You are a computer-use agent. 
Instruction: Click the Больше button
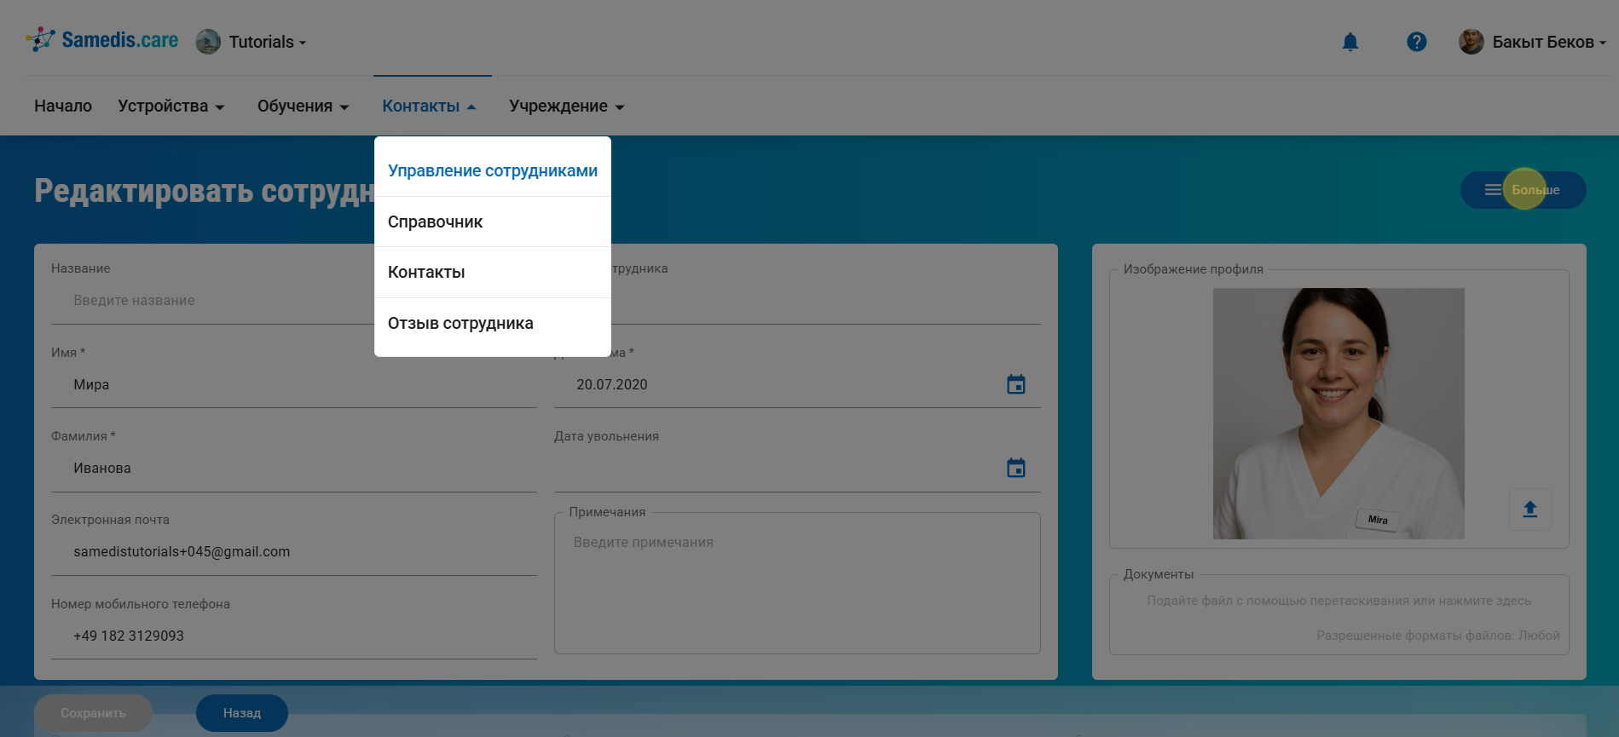(1523, 190)
